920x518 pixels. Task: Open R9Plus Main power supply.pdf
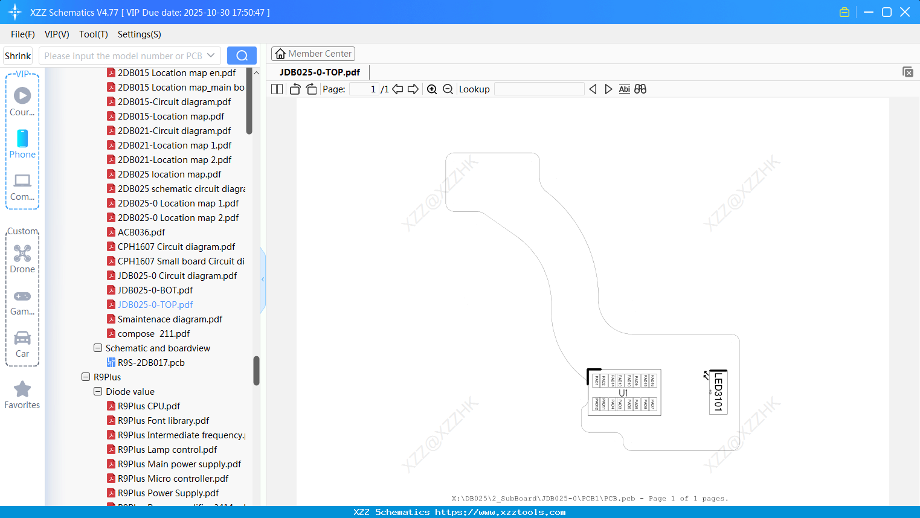coord(179,464)
